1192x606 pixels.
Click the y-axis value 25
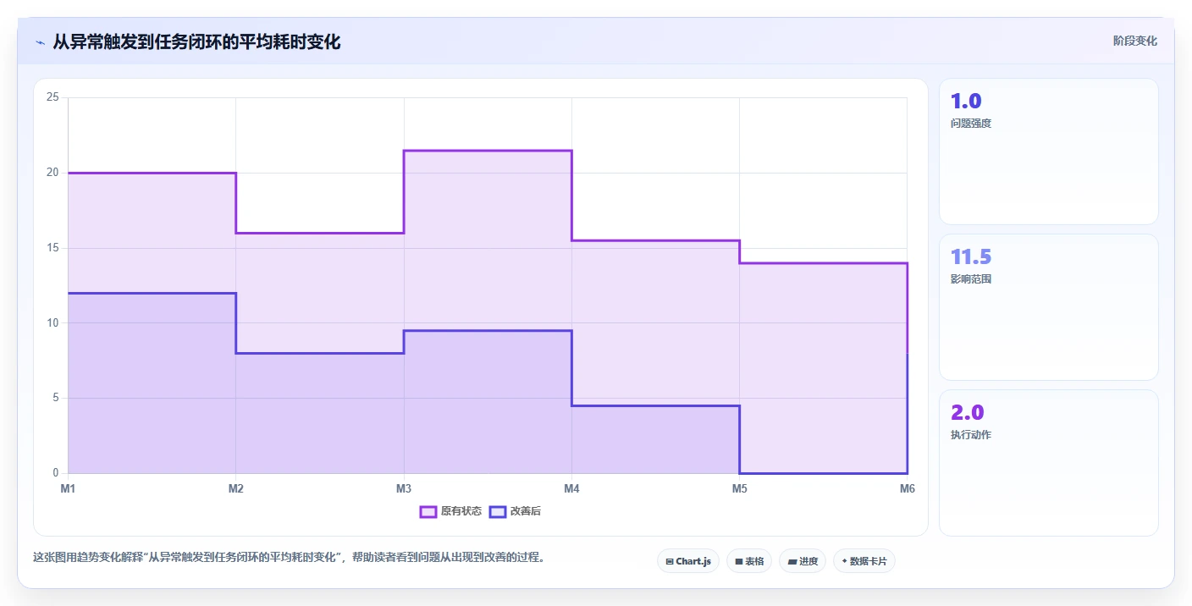point(52,97)
